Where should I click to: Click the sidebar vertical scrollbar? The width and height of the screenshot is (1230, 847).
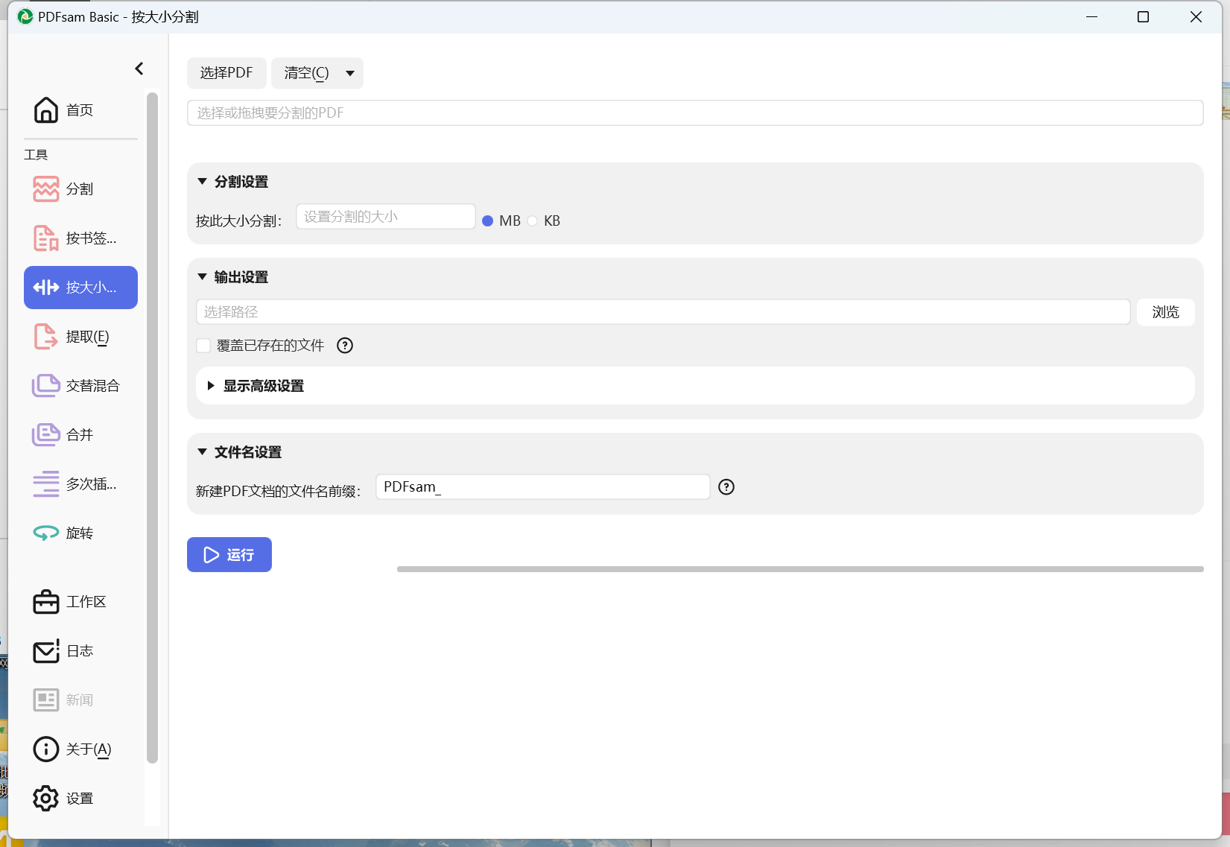(x=153, y=428)
